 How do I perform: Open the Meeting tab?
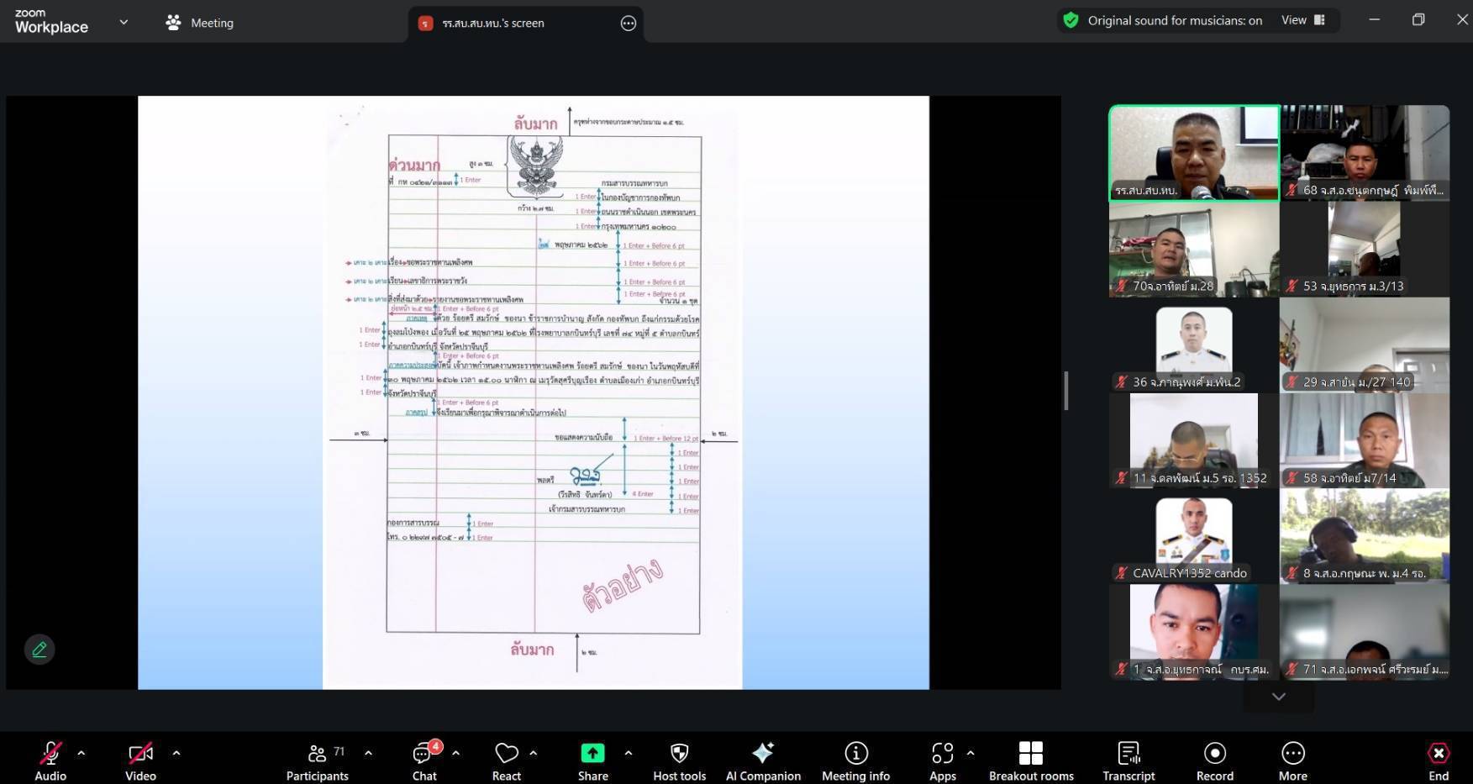[200, 23]
